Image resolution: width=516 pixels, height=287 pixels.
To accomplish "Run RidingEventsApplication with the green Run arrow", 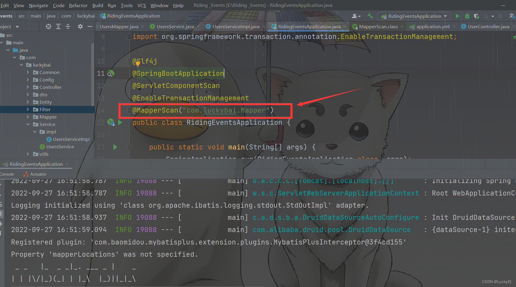I will click(x=457, y=16).
